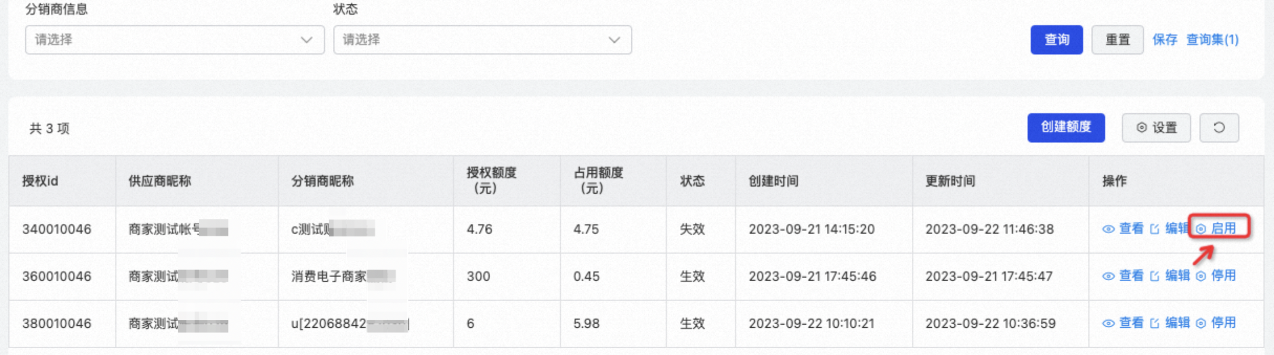Click the refresh icon button
The width and height of the screenshot is (1274, 355).
click(x=1219, y=128)
